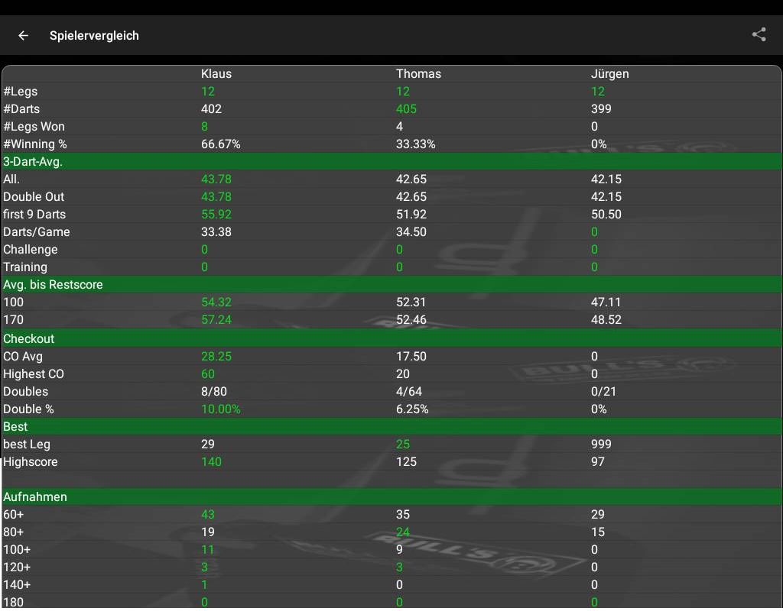Tap the share icon in header
This screenshot has width=783, height=611.
[759, 34]
